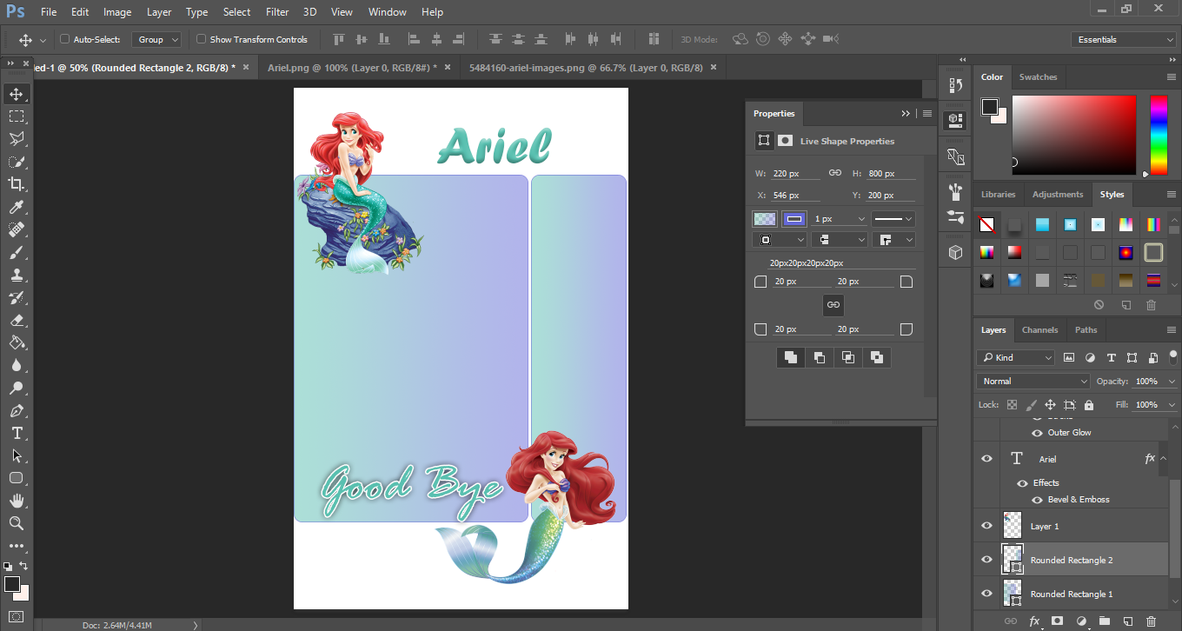Open the stroke line type dropdown
This screenshot has height=631, width=1182.
click(893, 219)
